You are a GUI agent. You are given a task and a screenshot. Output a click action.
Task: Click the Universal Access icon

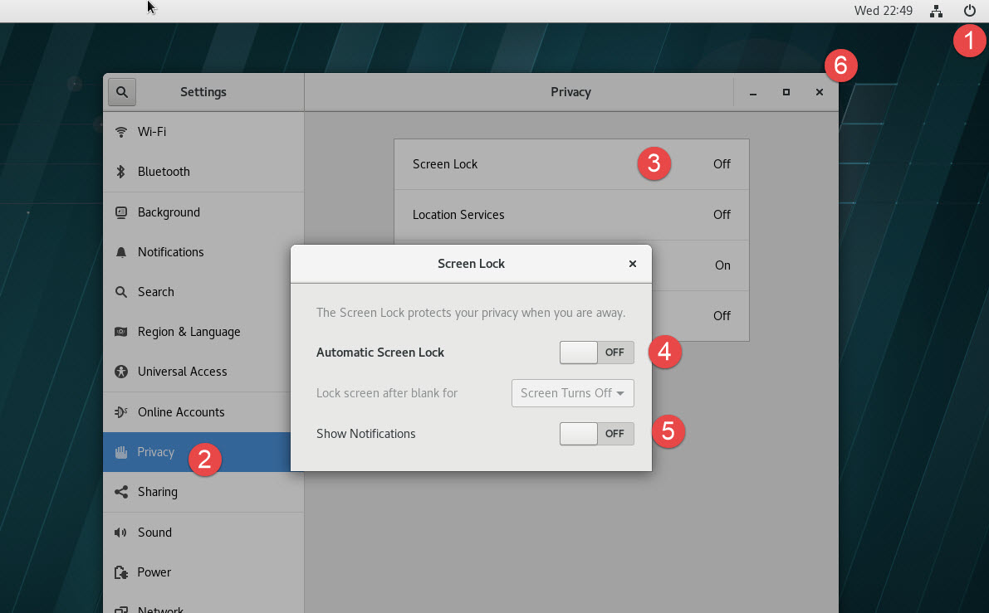click(x=121, y=372)
